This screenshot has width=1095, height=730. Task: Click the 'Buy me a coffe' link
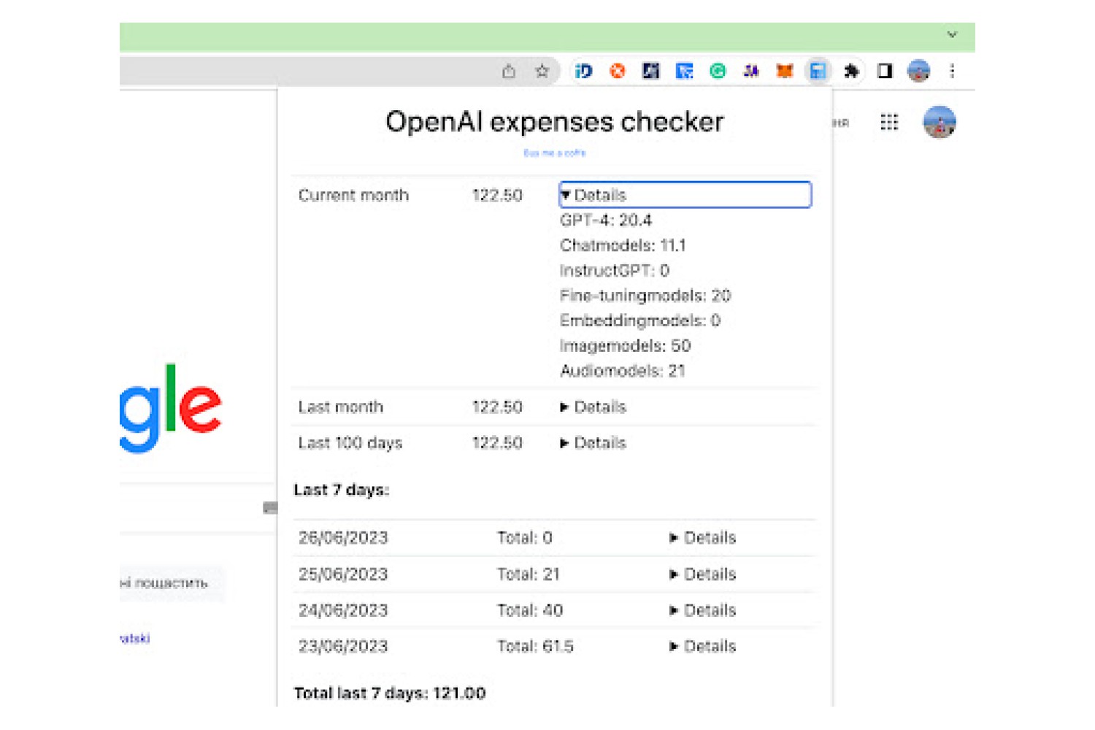tap(555, 153)
